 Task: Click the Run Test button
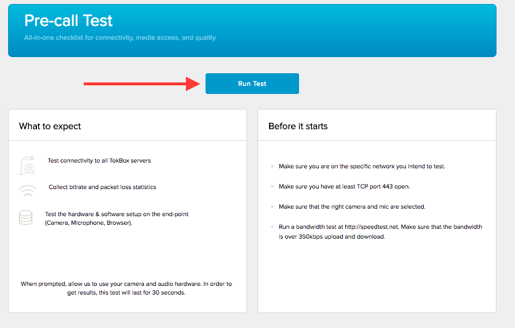coord(252,84)
